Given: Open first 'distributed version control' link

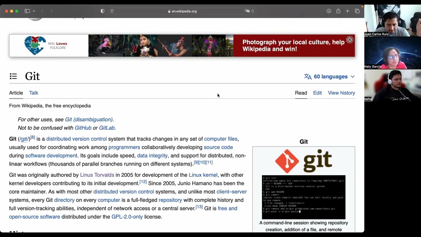Looking at the screenshot, I should pos(76,139).
